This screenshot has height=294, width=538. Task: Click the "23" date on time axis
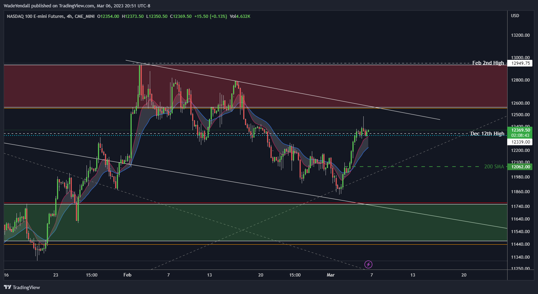56,275
